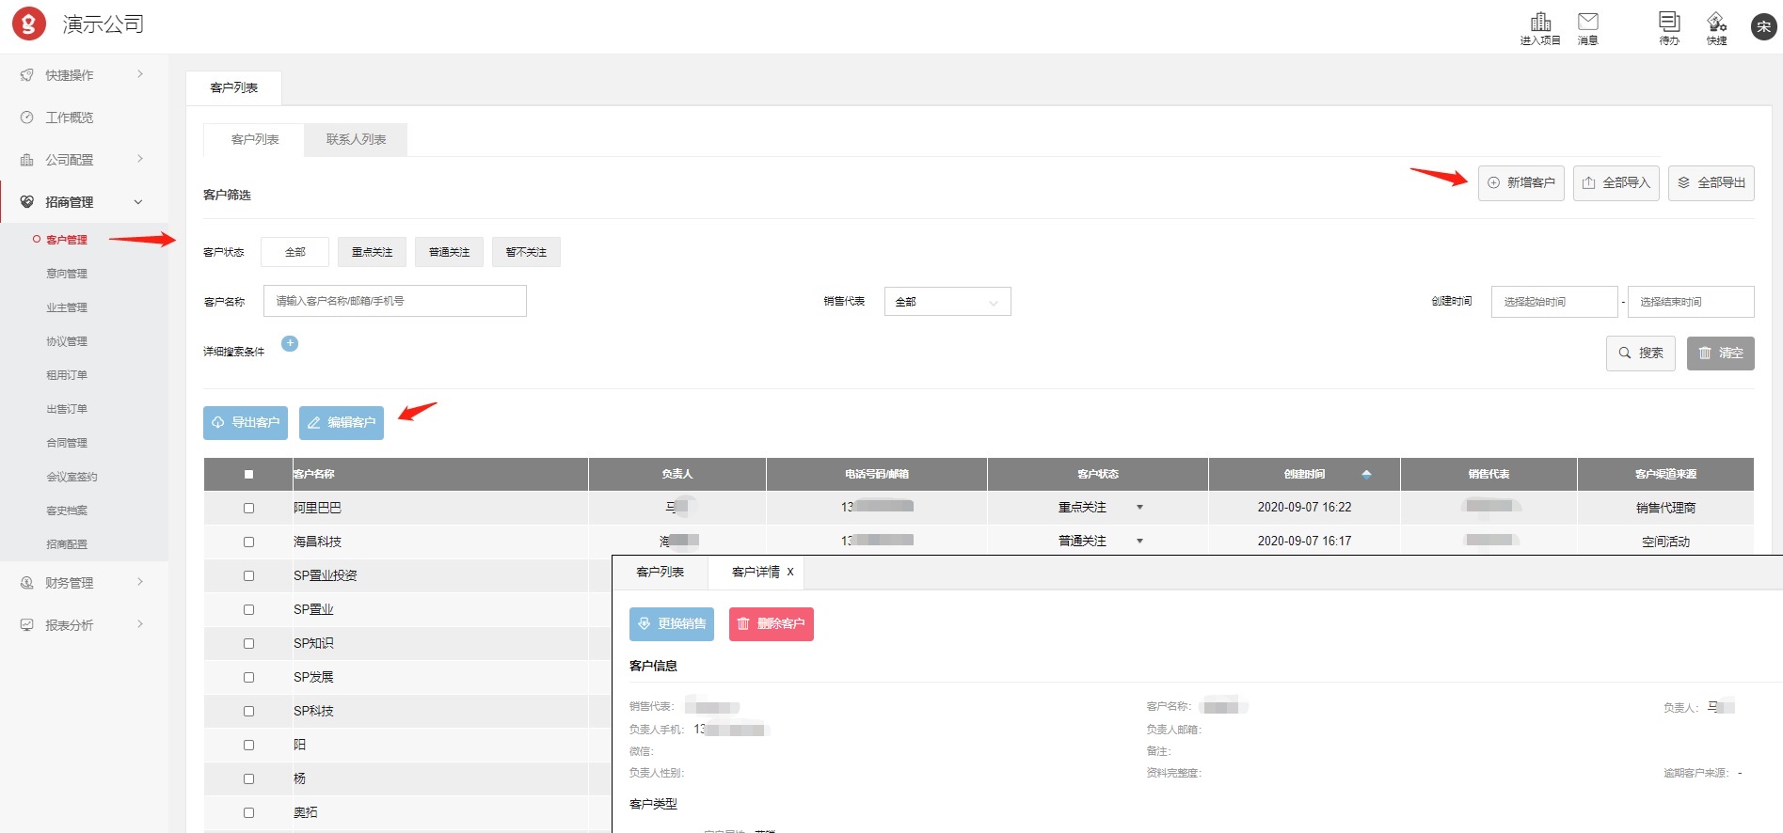Open the 待办 to-do icon
The width and height of the screenshot is (1783, 833).
point(1669,23)
